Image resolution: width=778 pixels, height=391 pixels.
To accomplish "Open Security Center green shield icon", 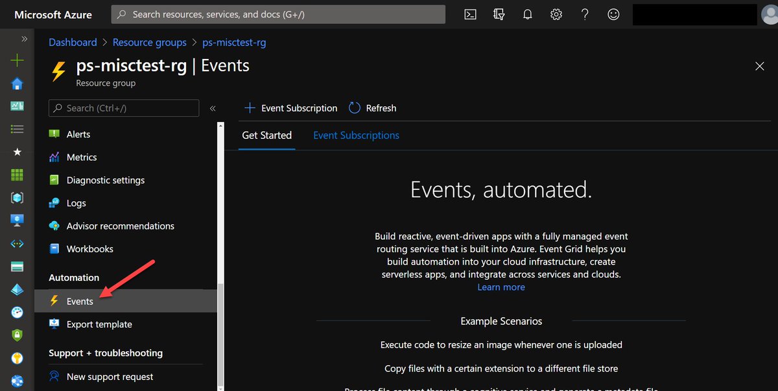I will click(x=18, y=335).
